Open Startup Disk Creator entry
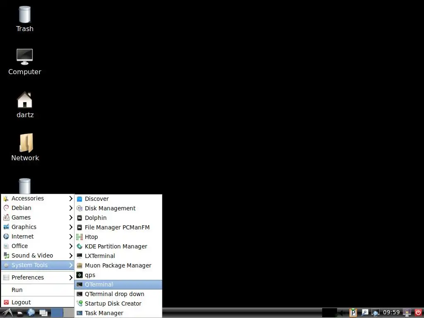 [118, 304]
